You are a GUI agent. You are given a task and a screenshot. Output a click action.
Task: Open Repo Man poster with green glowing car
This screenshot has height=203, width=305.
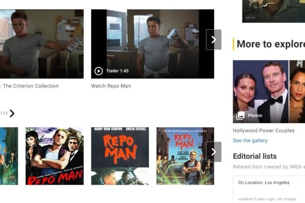(185, 156)
